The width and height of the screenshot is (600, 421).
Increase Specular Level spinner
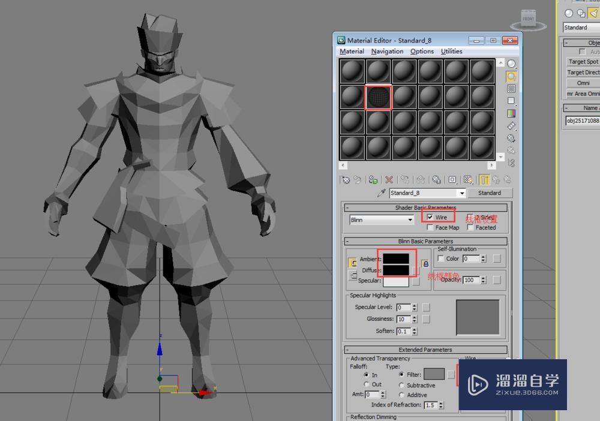click(x=415, y=305)
